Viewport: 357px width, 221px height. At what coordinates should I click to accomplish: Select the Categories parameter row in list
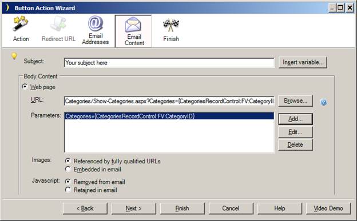pos(169,116)
